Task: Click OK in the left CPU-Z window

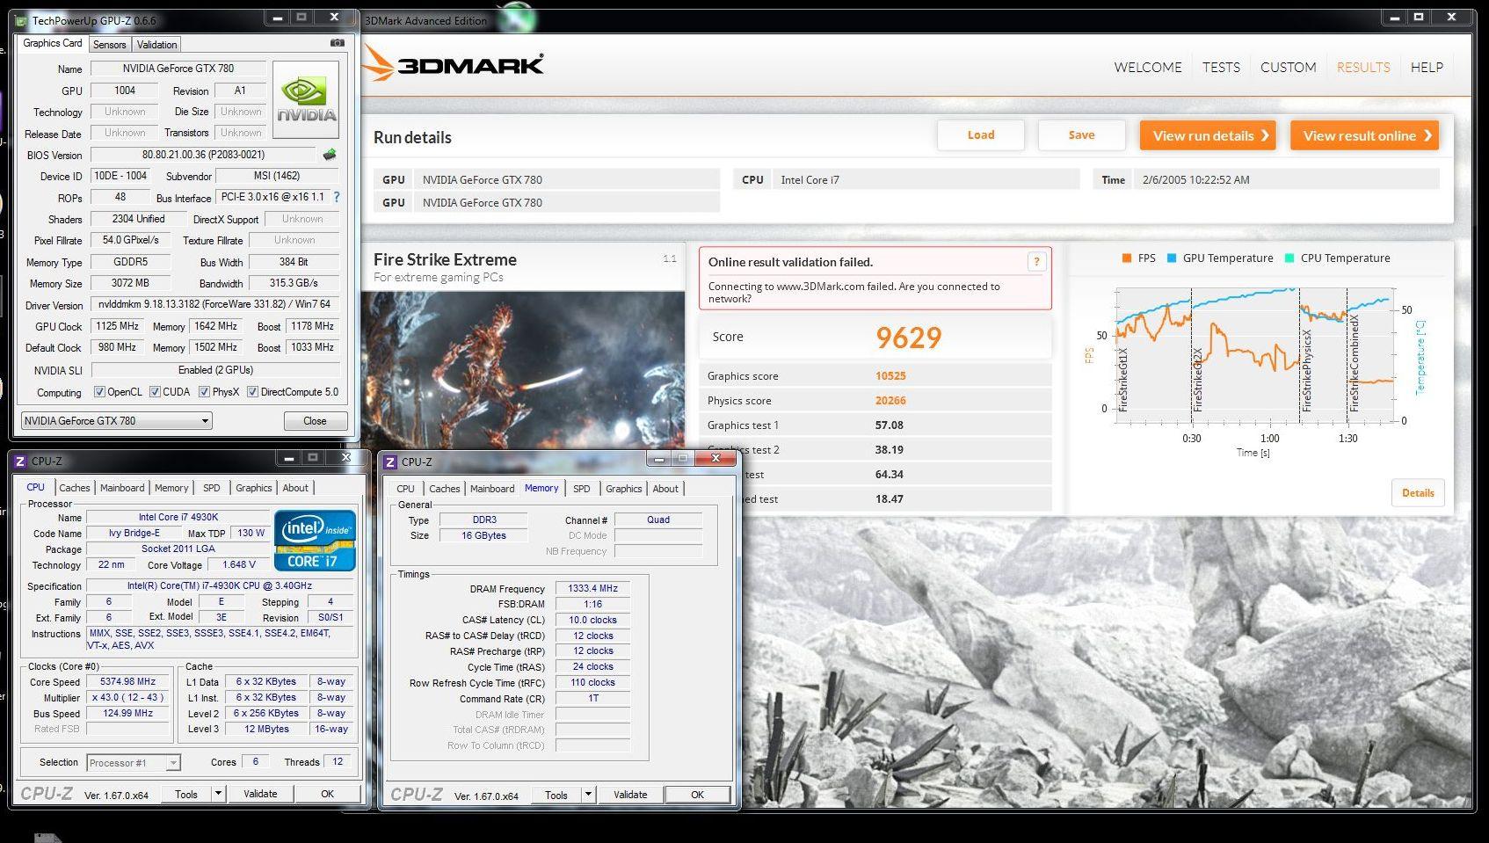Action: [327, 794]
